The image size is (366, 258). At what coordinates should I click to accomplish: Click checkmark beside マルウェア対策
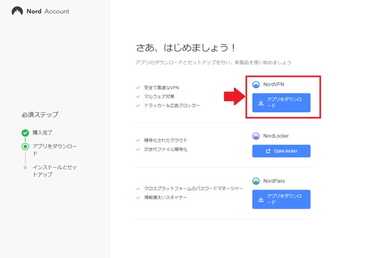(138, 97)
